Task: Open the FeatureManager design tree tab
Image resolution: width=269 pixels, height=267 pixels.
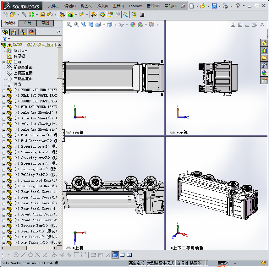Action: click(x=5, y=32)
